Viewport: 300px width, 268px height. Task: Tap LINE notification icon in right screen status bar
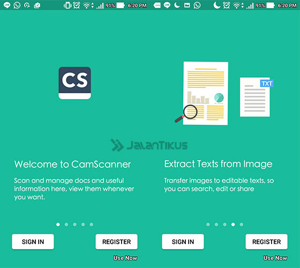pyautogui.click(x=167, y=5)
